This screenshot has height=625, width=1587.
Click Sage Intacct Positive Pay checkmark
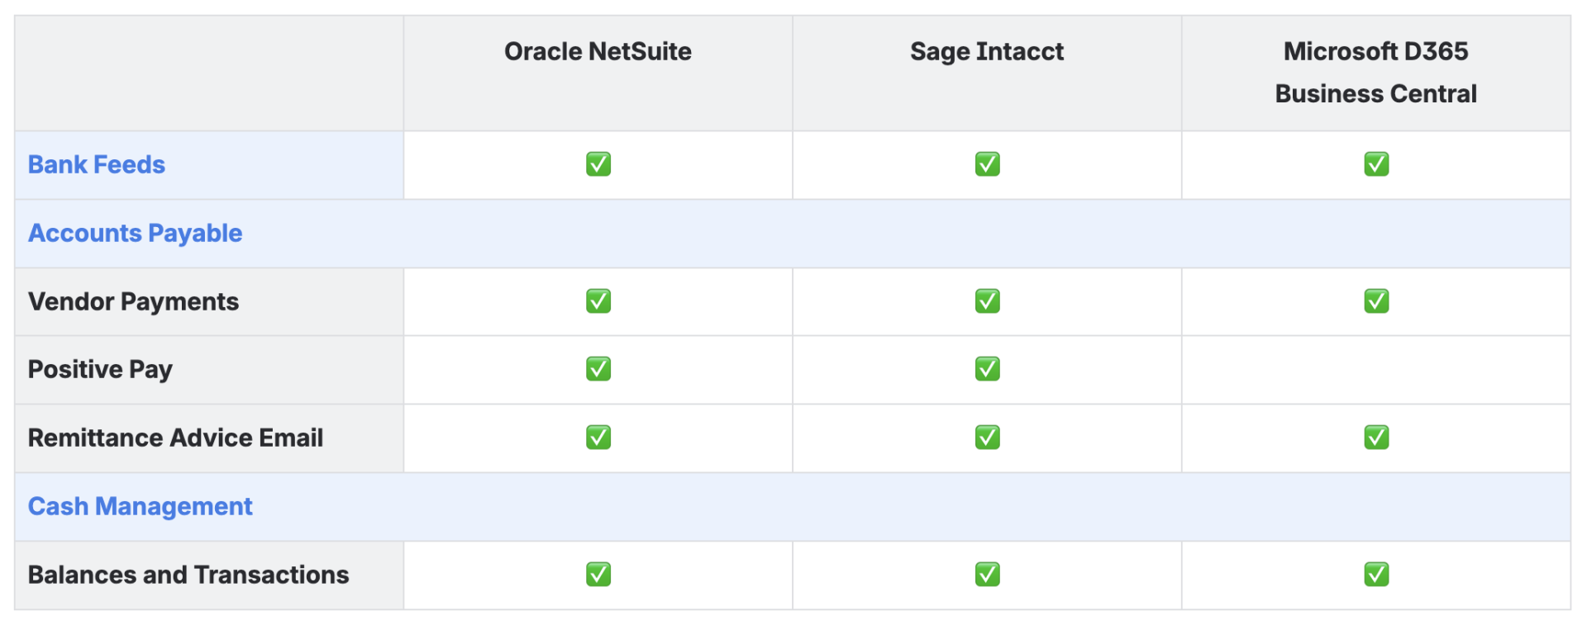[x=987, y=369]
